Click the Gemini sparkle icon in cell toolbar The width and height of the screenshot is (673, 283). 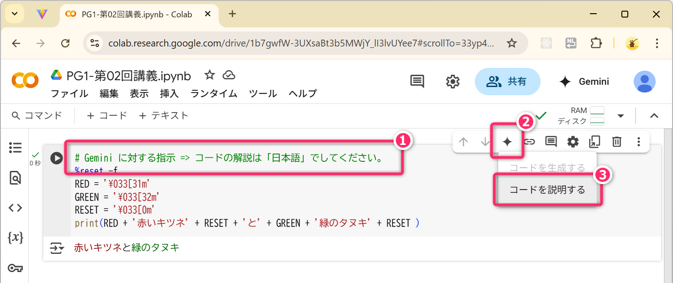(x=507, y=142)
